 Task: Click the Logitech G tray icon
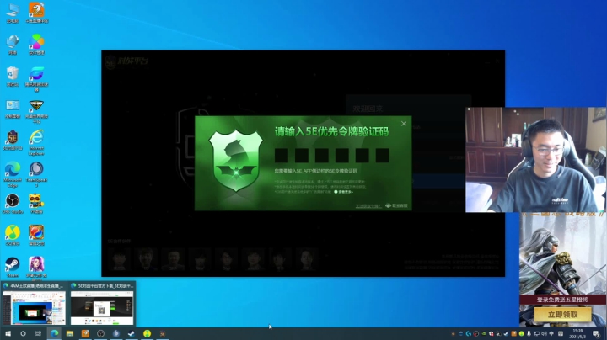click(x=469, y=333)
